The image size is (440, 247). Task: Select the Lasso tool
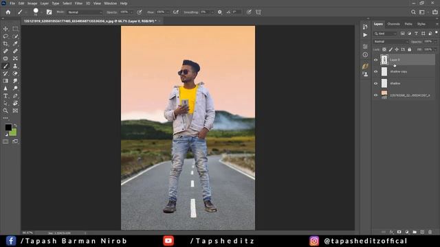pyautogui.click(x=5, y=36)
